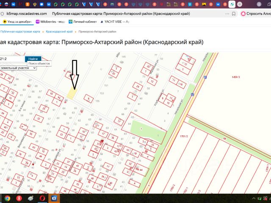271x203 pixels.
Task: Click the Найти search button
Action: point(33,59)
